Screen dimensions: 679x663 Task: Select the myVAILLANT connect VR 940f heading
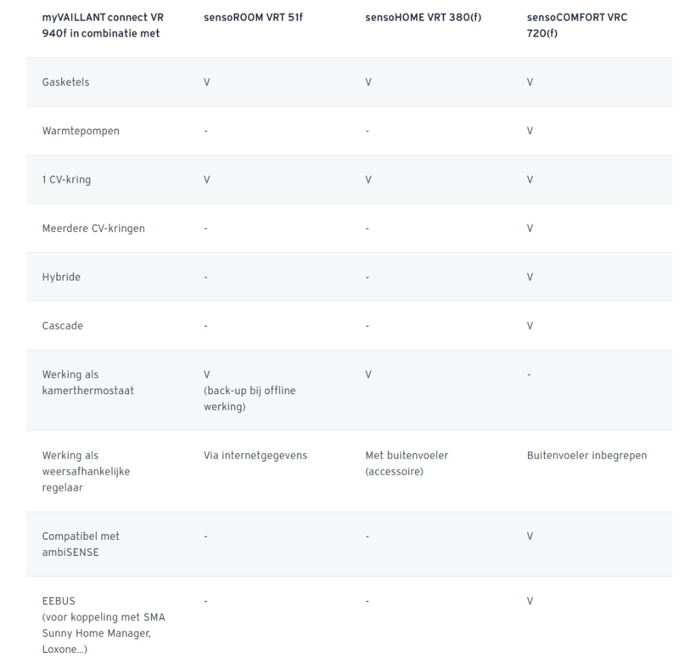[x=103, y=25]
